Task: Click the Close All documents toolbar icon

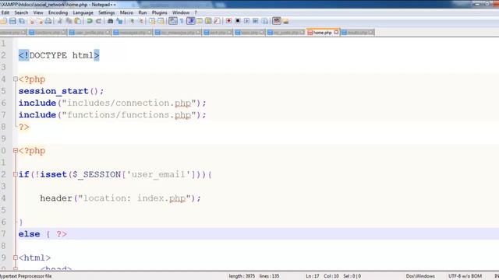Action: [x=40, y=21]
